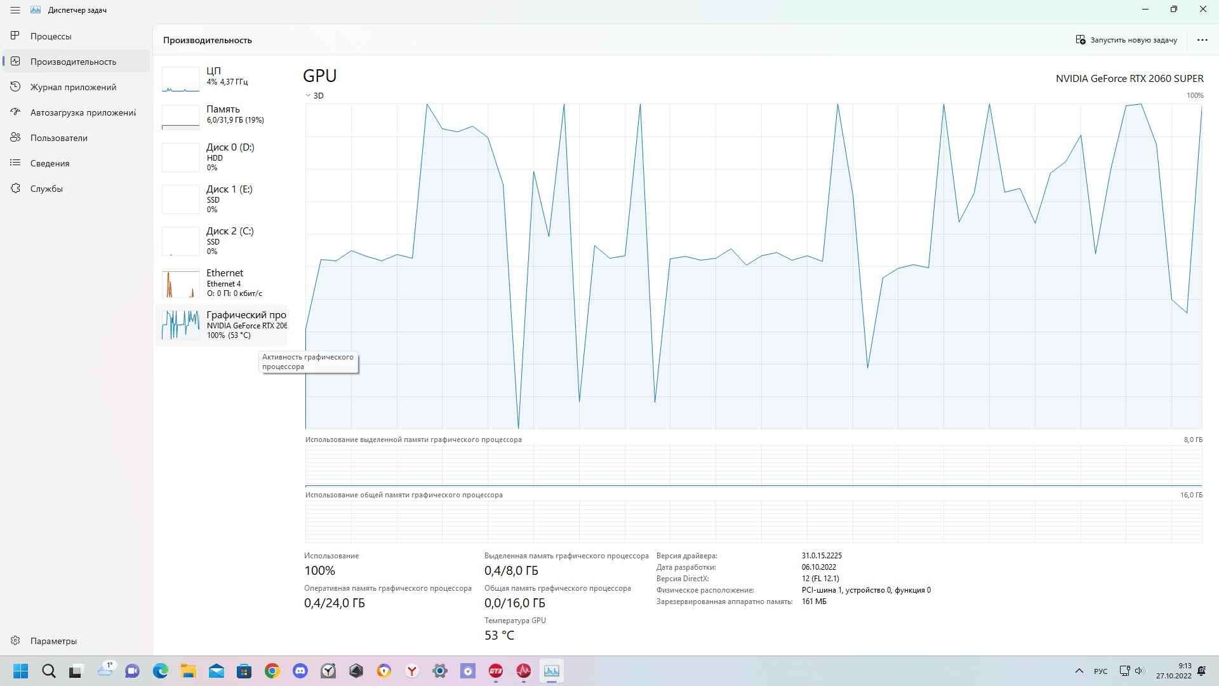Select the ЦП performance thumbnail
Screen dimensions: 1219x686
point(181,79)
